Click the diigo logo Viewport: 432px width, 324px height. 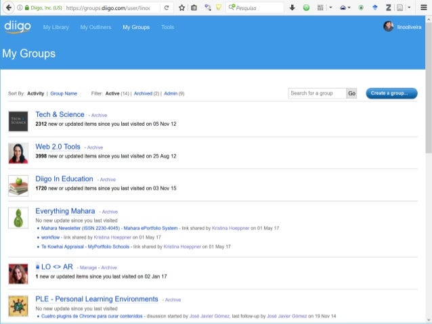tap(18, 27)
